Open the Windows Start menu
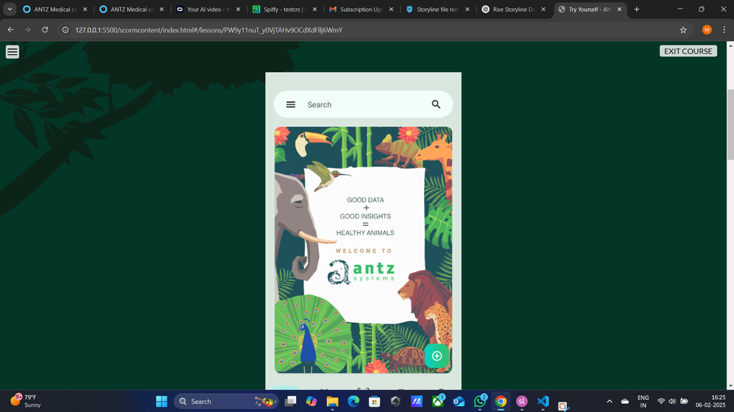 [162, 401]
